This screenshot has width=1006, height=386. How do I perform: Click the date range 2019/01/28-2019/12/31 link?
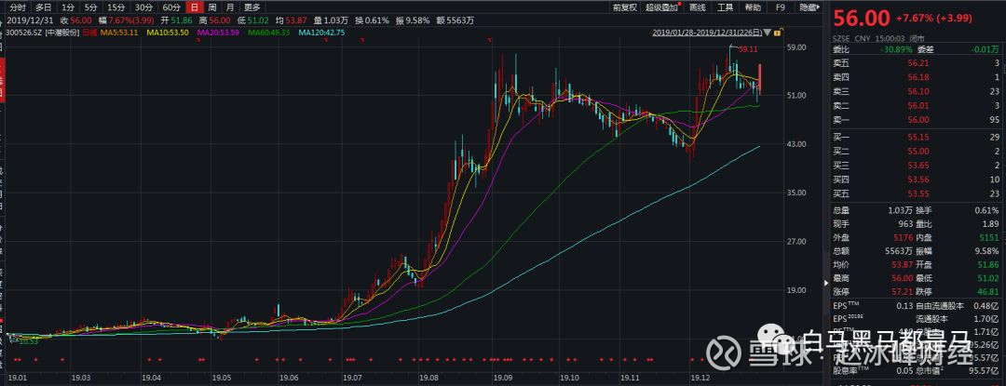707,32
